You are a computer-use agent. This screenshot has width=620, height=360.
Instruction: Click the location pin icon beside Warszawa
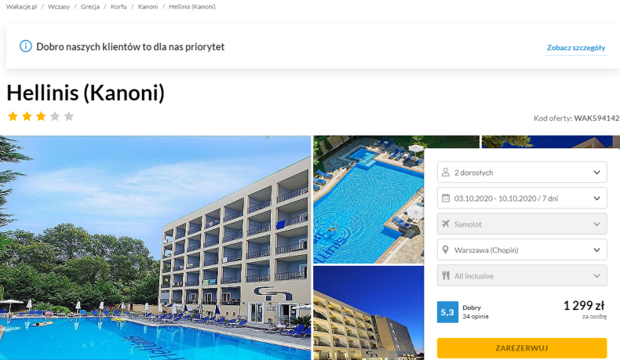pyautogui.click(x=446, y=249)
